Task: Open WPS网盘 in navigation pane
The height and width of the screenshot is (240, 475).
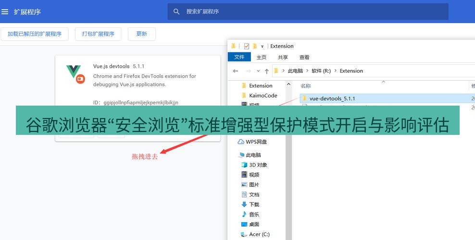Action: pyautogui.click(x=256, y=142)
